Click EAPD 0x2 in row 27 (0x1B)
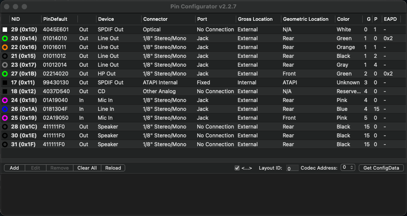This screenshot has width=407, height=216. pos(388,74)
